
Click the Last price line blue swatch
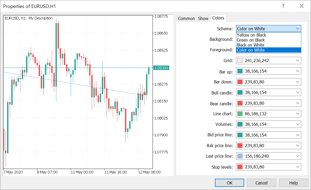point(240,156)
